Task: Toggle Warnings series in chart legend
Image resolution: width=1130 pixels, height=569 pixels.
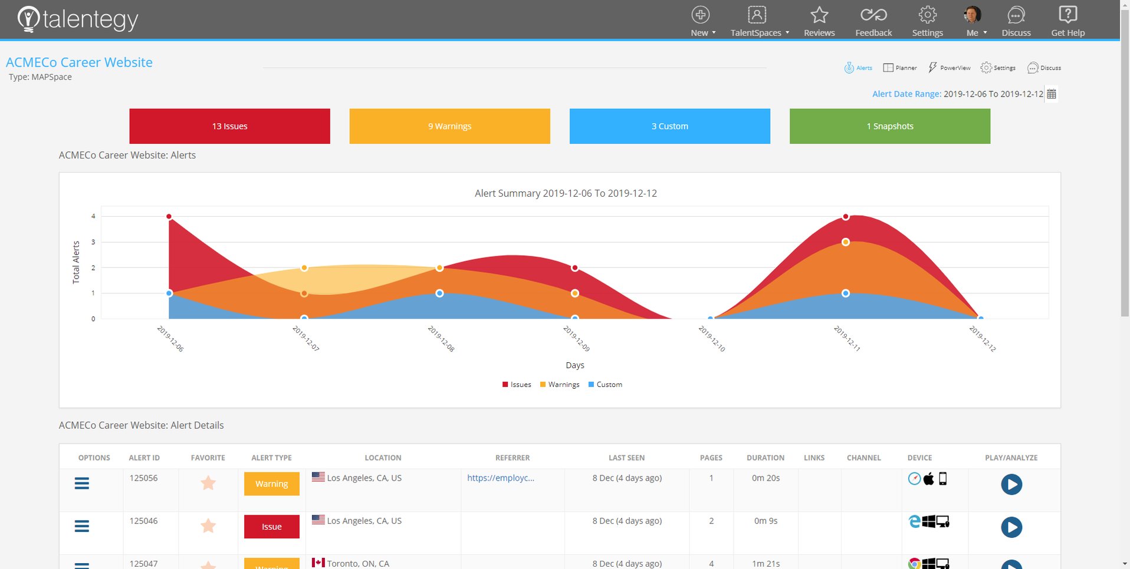Action: (x=560, y=385)
